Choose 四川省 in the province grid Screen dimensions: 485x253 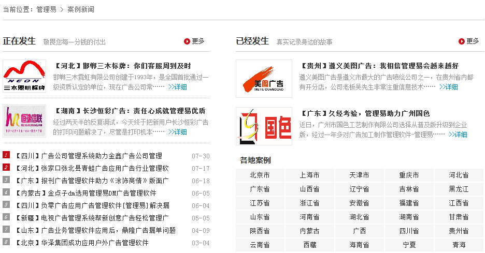409,231
